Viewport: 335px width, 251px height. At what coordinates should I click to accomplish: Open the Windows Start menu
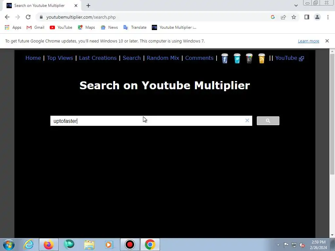point(9,244)
